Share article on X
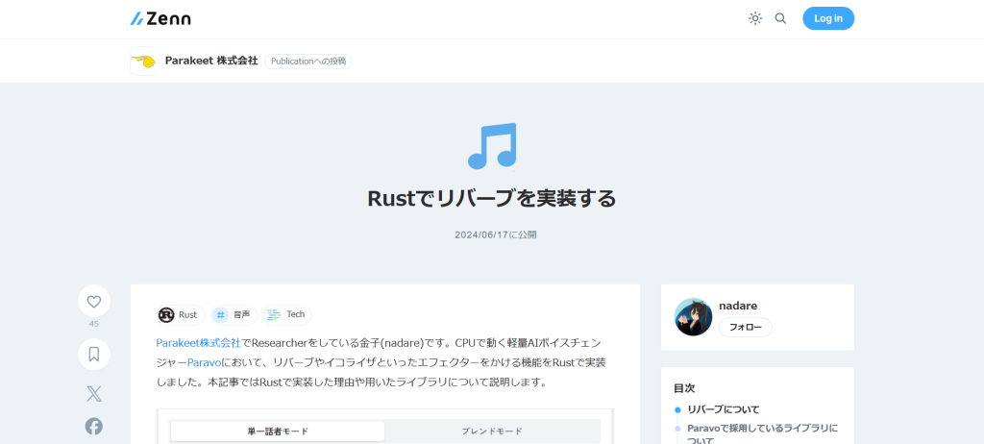The image size is (984, 444). click(x=94, y=393)
